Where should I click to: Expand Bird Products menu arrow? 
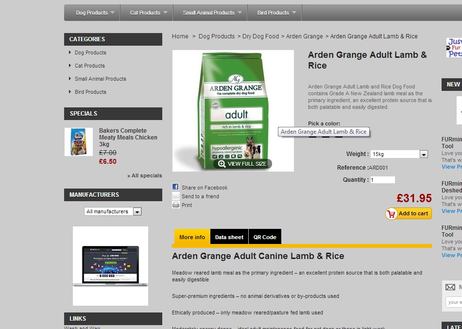pyautogui.click(x=294, y=13)
